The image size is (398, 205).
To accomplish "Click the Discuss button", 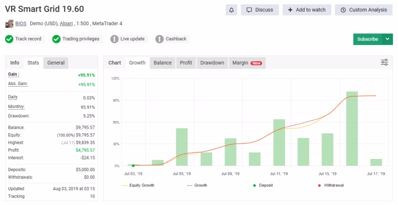I will [x=260, y=10].
